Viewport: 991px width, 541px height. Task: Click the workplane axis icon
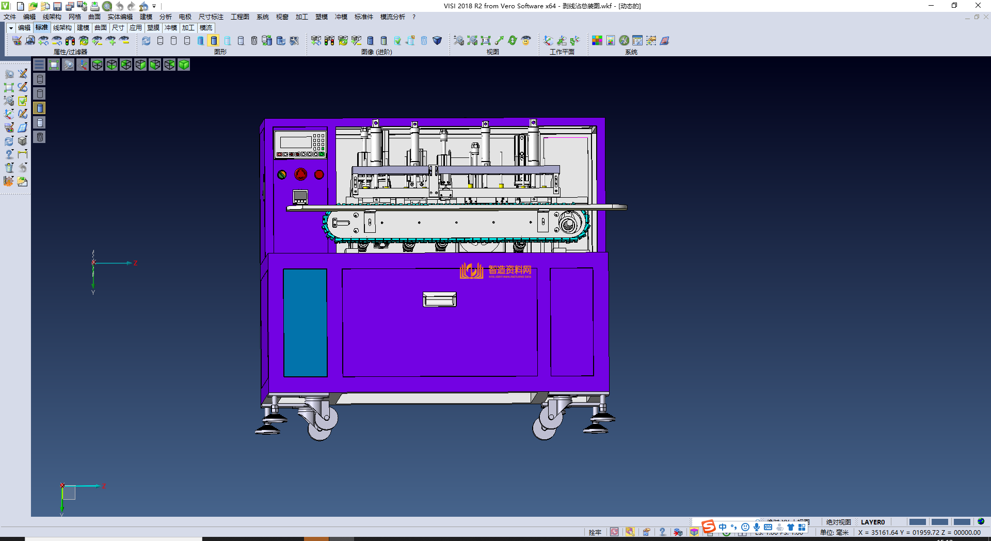pos(548,40)
